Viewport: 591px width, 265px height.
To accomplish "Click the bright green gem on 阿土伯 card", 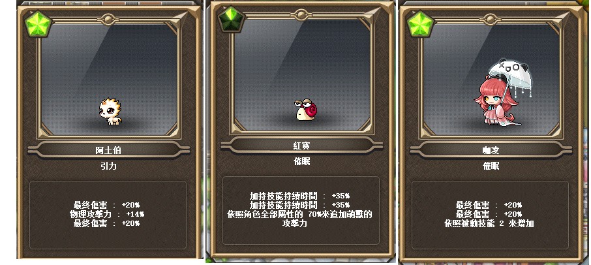I will coord(38,23).
